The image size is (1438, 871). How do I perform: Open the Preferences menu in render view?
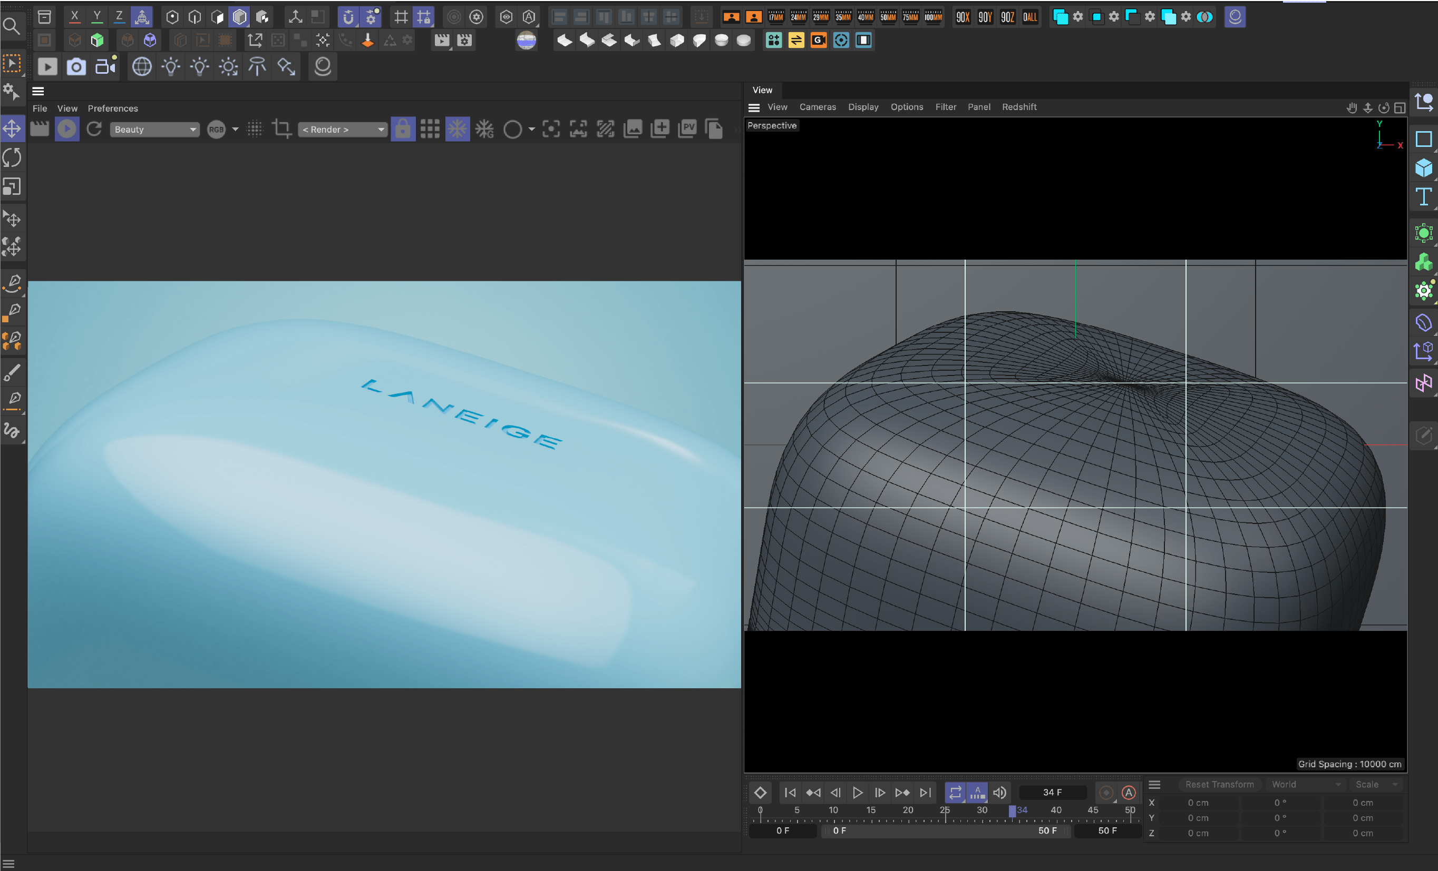113,108
